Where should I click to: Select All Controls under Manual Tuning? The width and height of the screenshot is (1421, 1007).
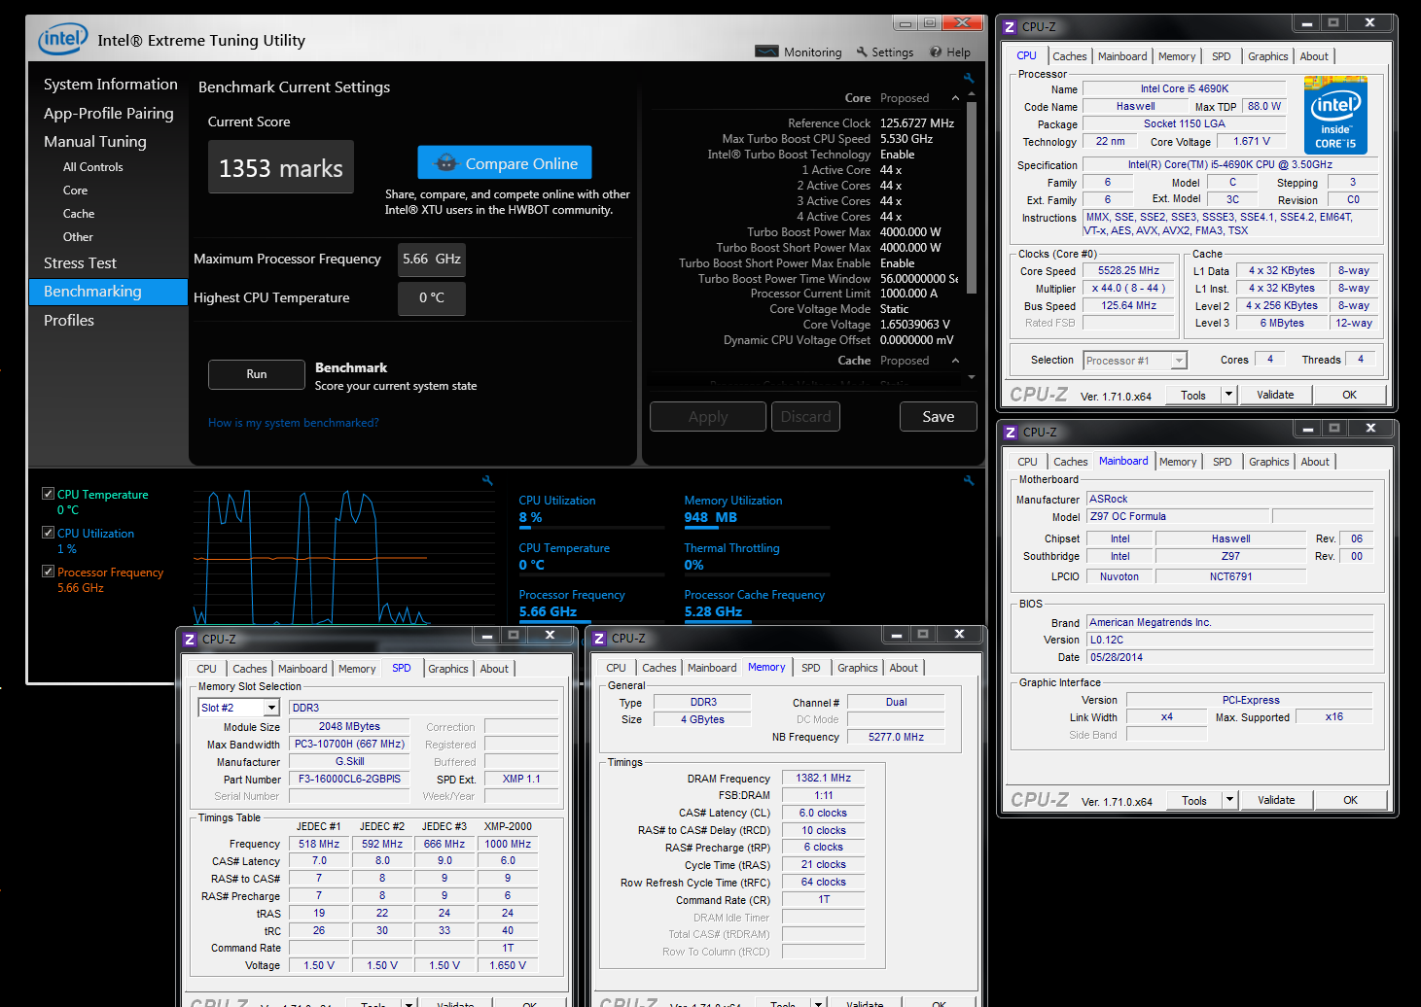coord(92,167)
